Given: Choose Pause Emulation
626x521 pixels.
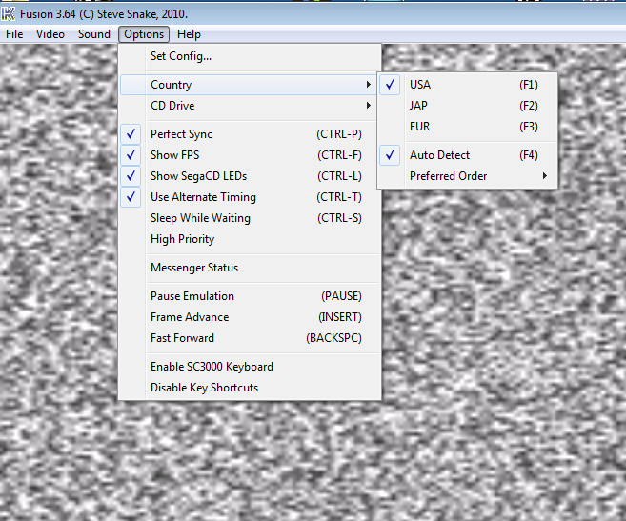Looking at the screenshot, I should [x=250, y=296].
